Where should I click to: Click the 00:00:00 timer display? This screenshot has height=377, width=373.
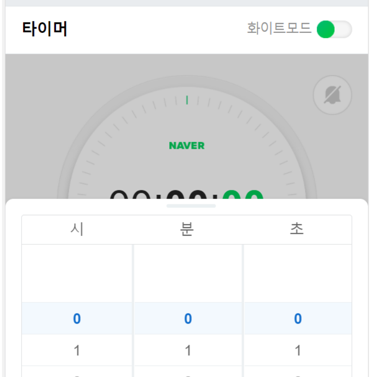pos(187,194)
